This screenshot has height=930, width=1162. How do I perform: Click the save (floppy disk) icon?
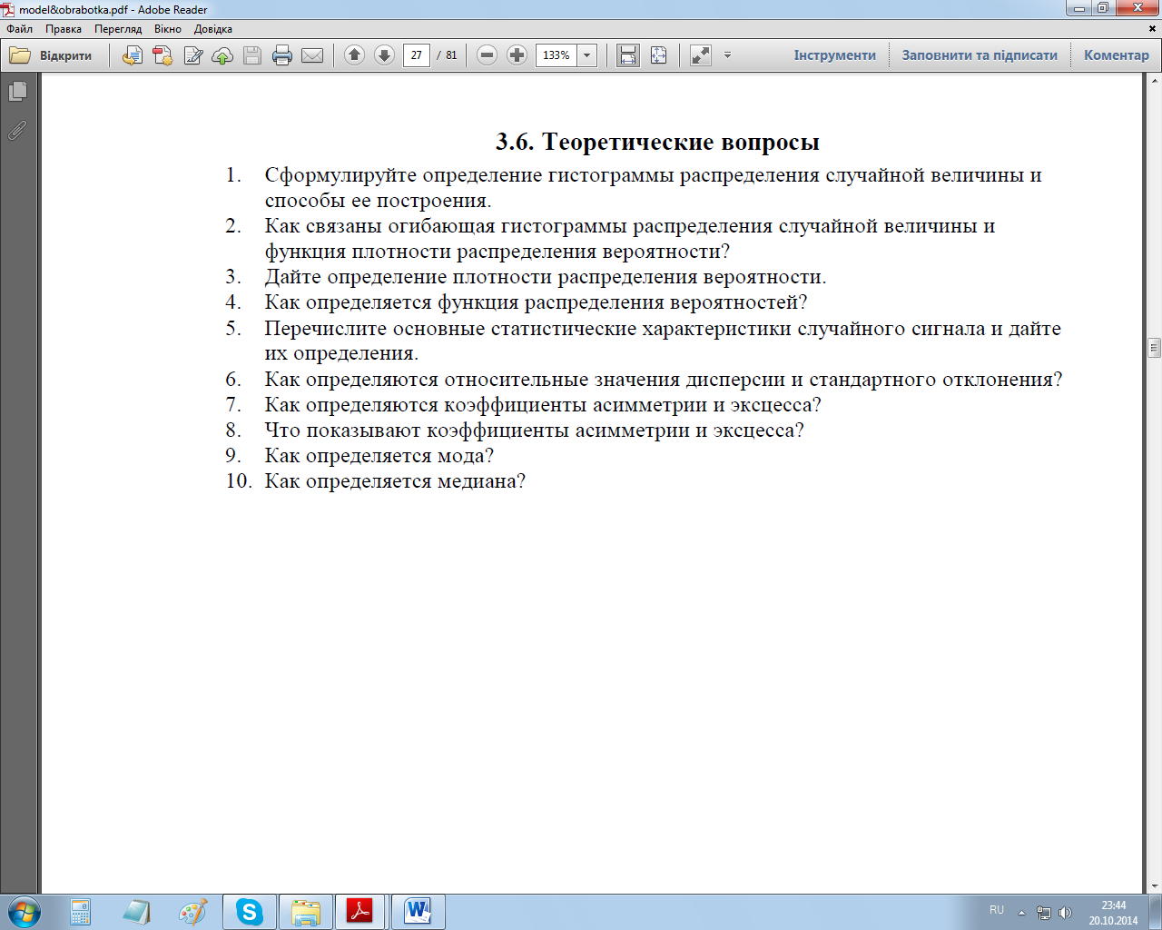point(252,55)
